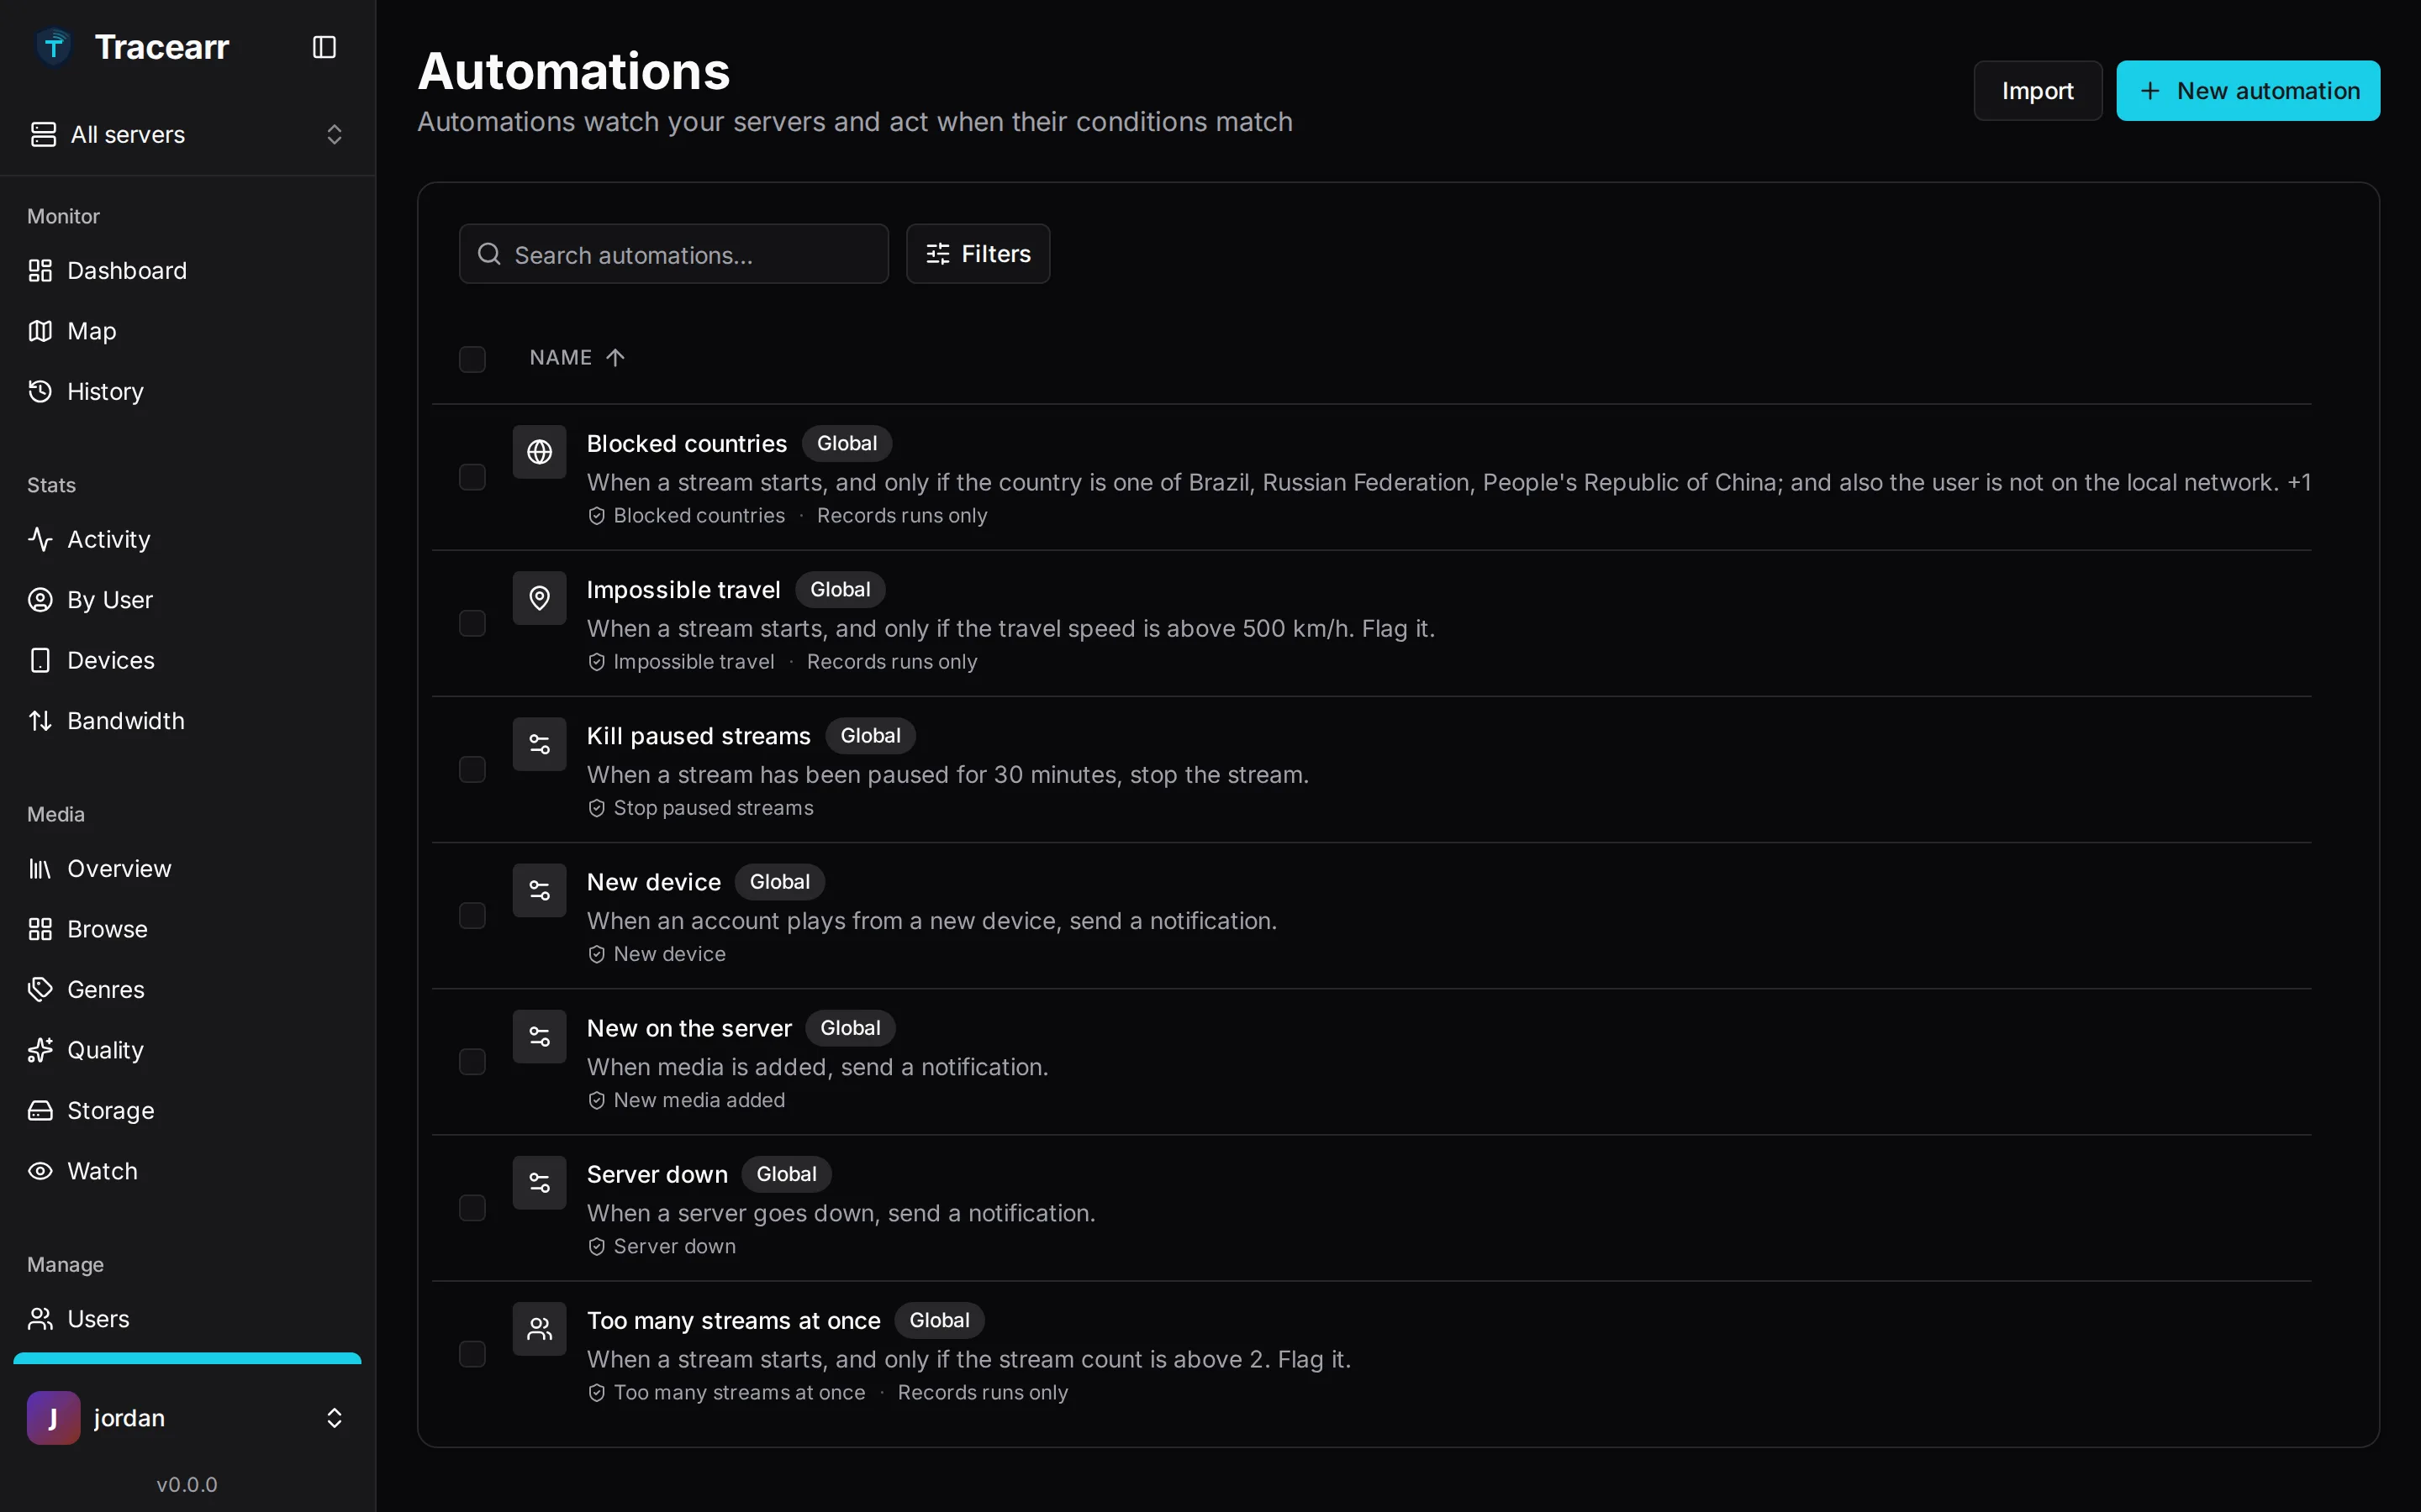
Task: Open the Server down automation
Action: point(657,1174)
